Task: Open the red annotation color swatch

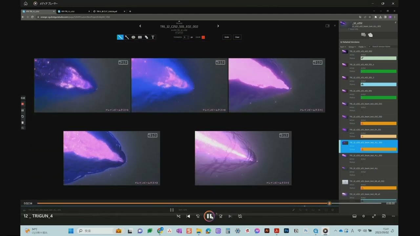Action: click(203, 37)
